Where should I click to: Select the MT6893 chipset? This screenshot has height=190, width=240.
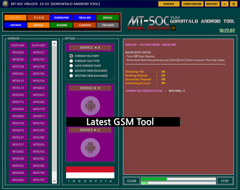click(18, 109)
